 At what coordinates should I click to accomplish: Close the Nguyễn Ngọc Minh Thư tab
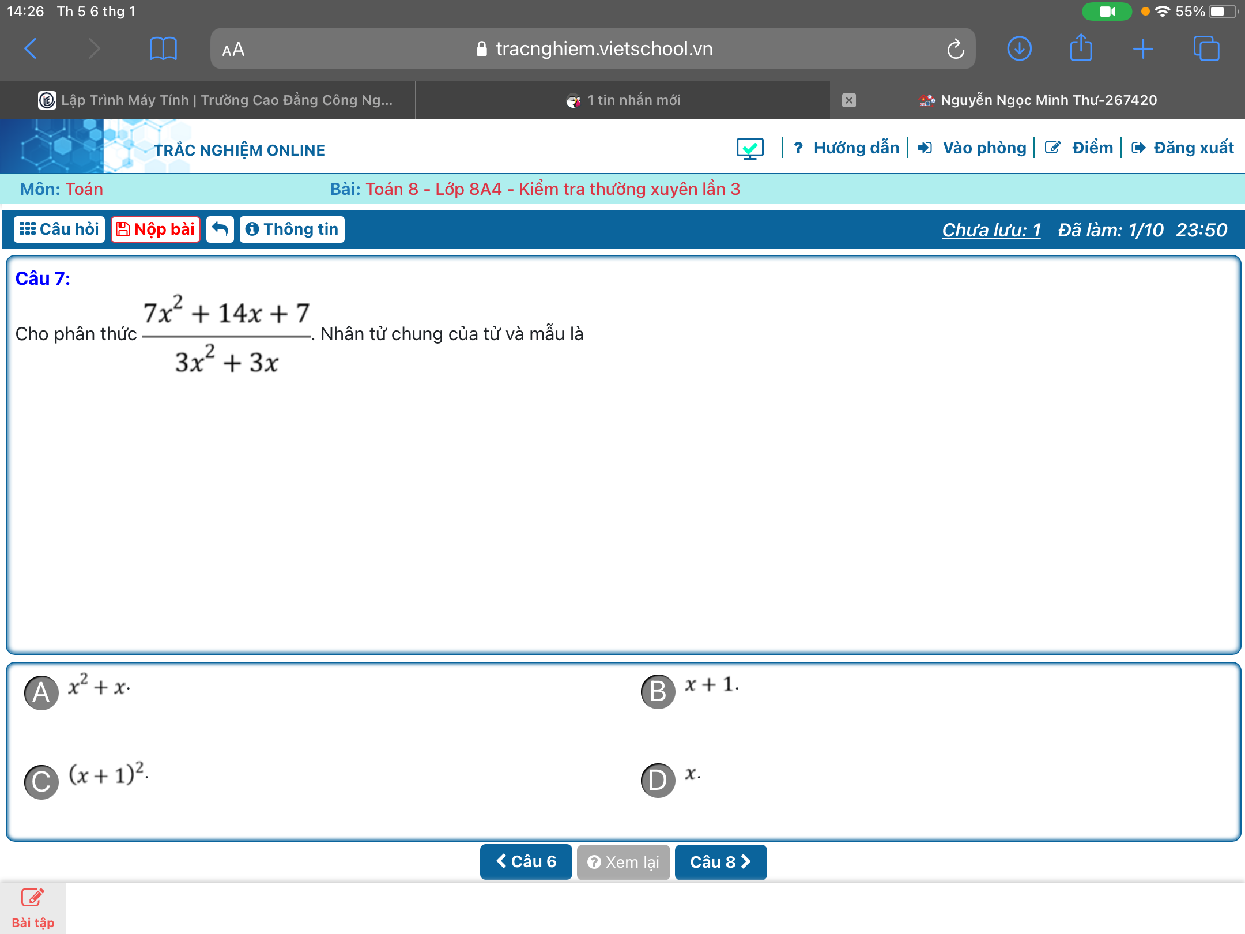pos(848,100)
